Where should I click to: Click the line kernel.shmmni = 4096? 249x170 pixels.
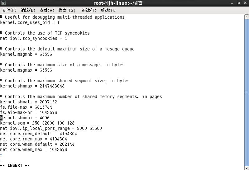click(25, 118)
